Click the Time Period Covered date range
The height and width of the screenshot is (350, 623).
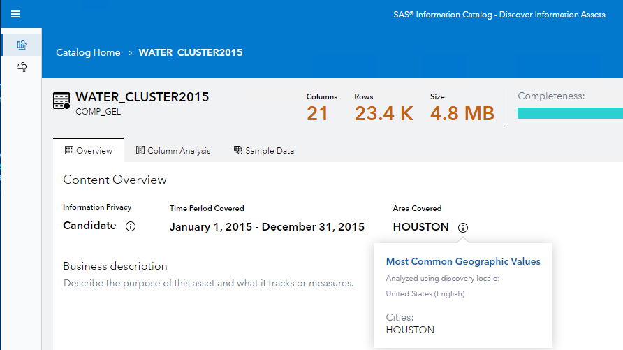tap(267, 226)
